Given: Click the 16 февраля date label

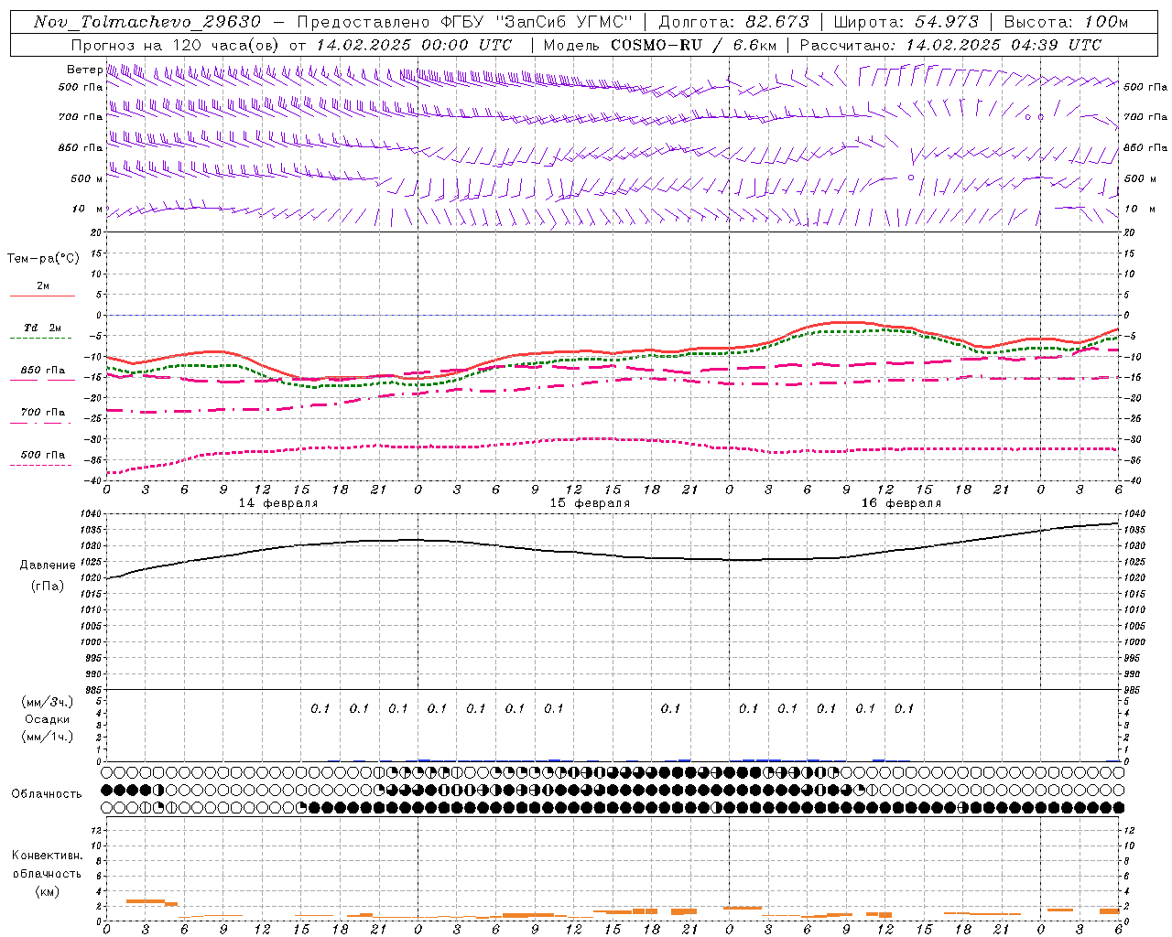Looking at the screenshot, I should pyautogui.click(x=901, y=503).
